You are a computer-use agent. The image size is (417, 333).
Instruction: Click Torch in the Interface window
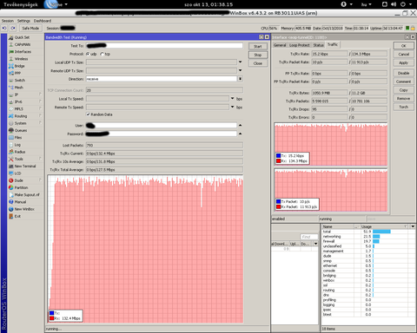pyautogui.click(x=403, y=107)
